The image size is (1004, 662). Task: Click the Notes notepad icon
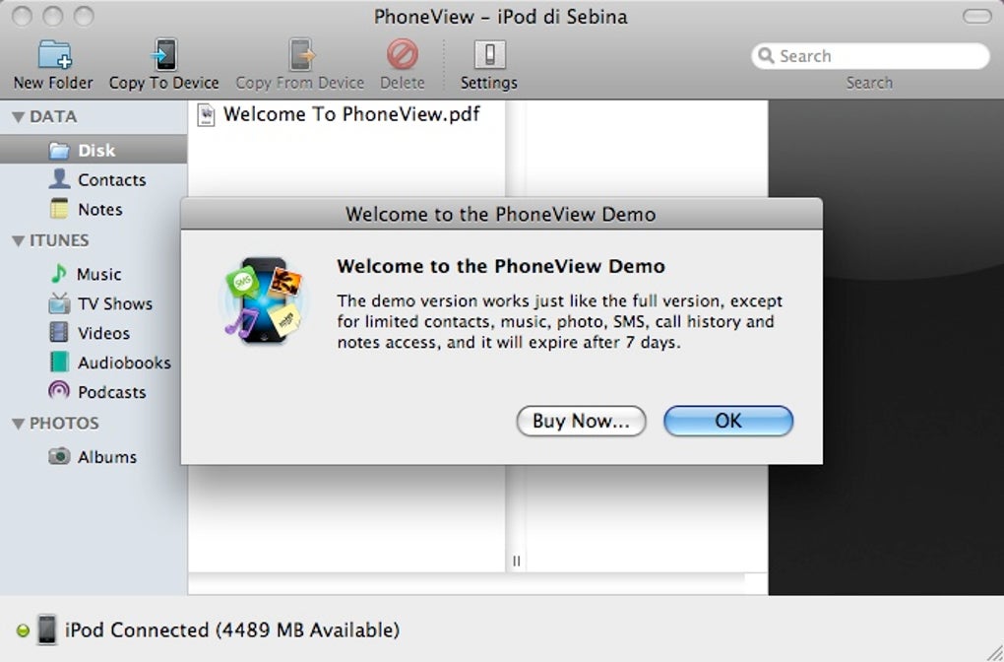click(59, 209)
